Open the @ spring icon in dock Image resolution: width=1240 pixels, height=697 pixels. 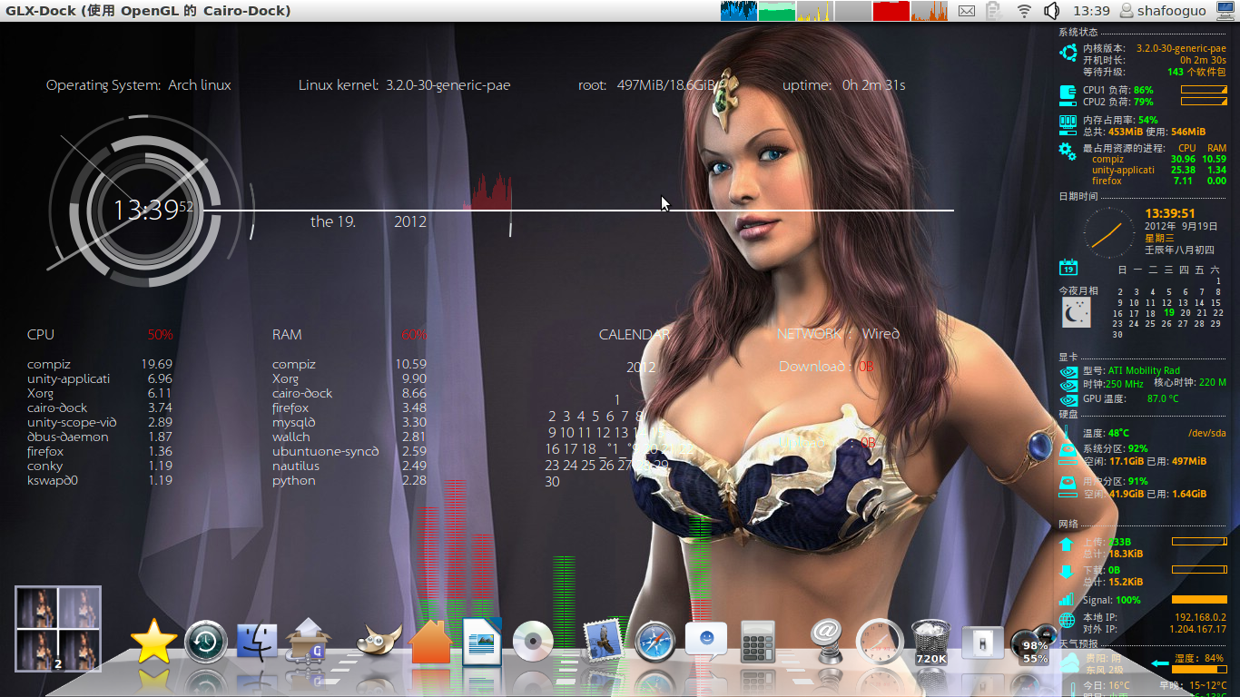click(x=827, y=642)
